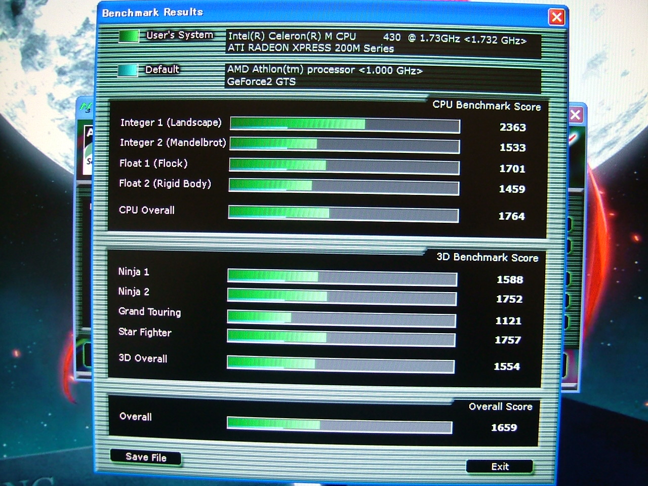Click the "Overall Score" heading
Viewport: 648px width, 486px height.
(500, 407)
